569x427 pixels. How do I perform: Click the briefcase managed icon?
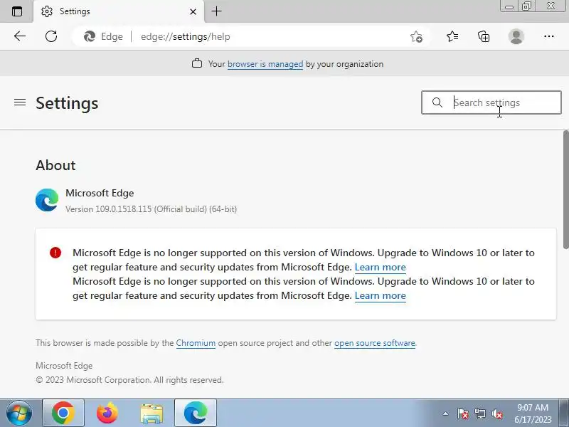pos(197,63)
